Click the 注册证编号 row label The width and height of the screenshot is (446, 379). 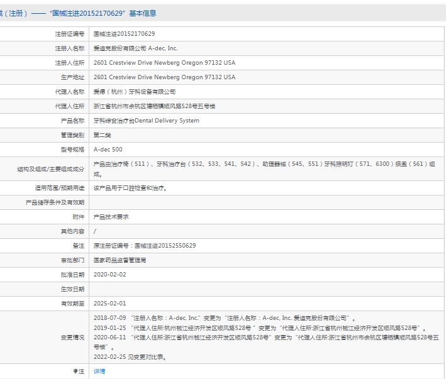click(70, 34)
